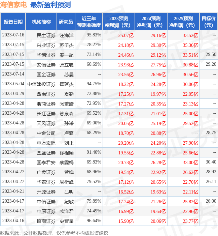
Task: Click accuracy value 94.75%
Action: point(94,84)
